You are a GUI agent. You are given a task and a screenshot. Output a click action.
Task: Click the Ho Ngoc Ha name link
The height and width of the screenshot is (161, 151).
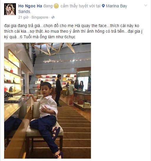(30, 6)
